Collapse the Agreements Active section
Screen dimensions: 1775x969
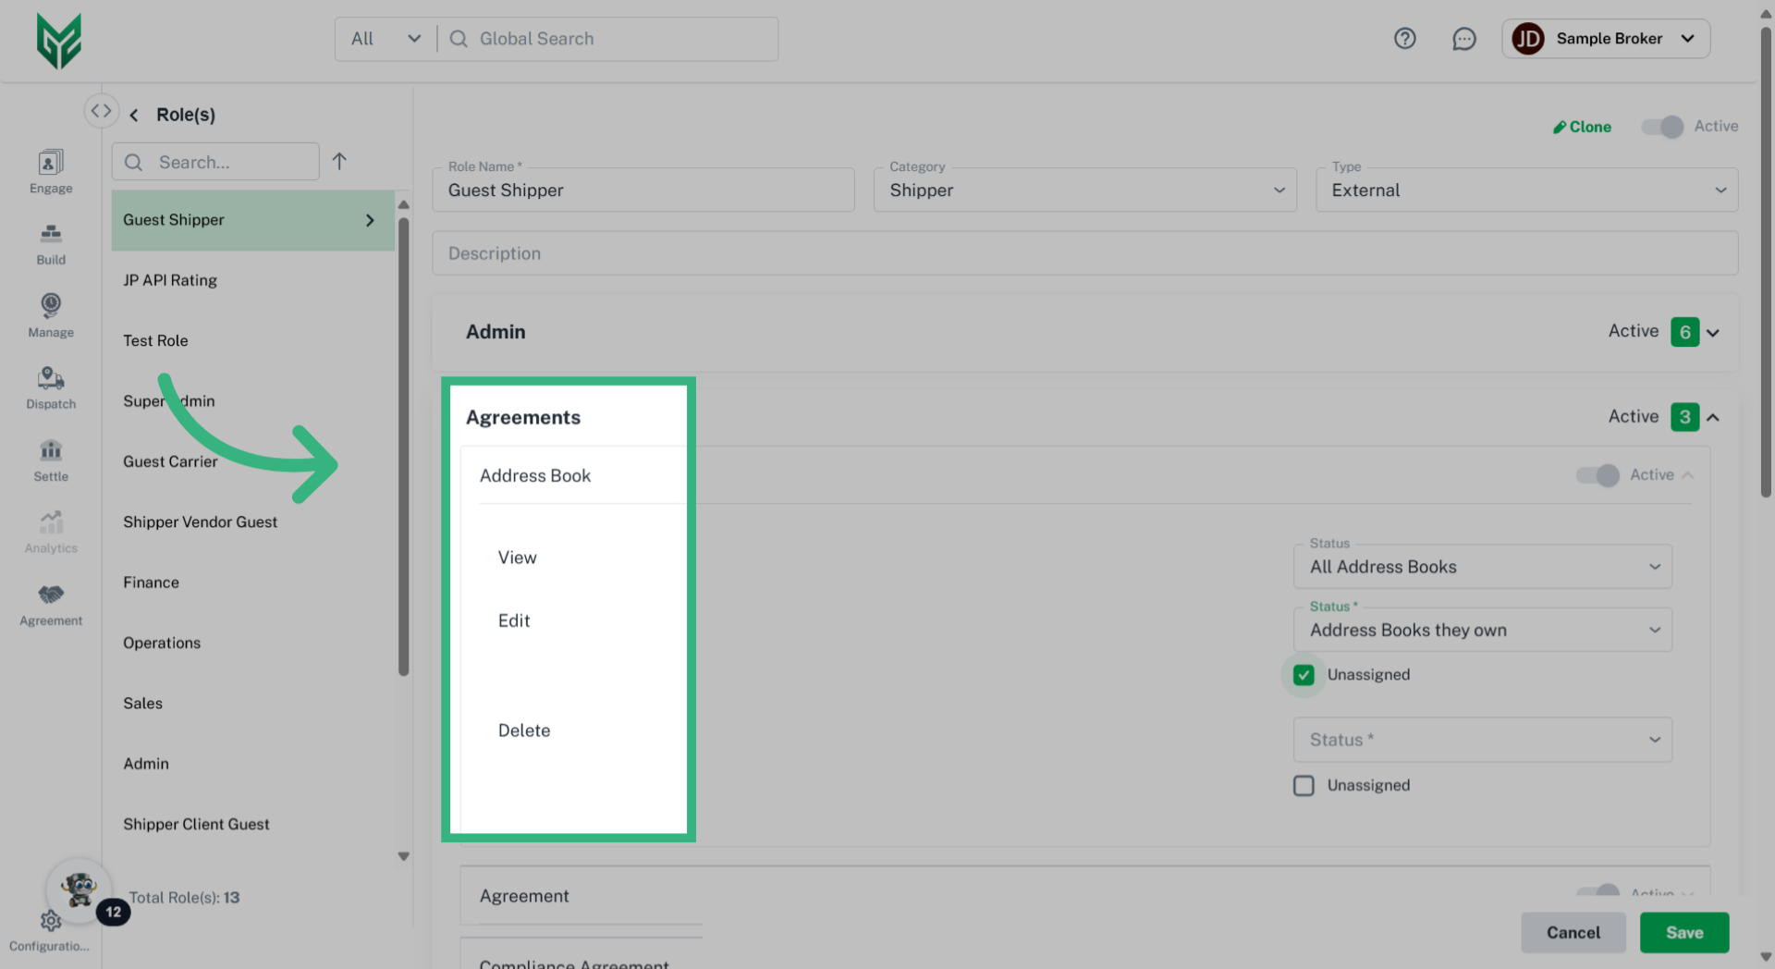1712,417
